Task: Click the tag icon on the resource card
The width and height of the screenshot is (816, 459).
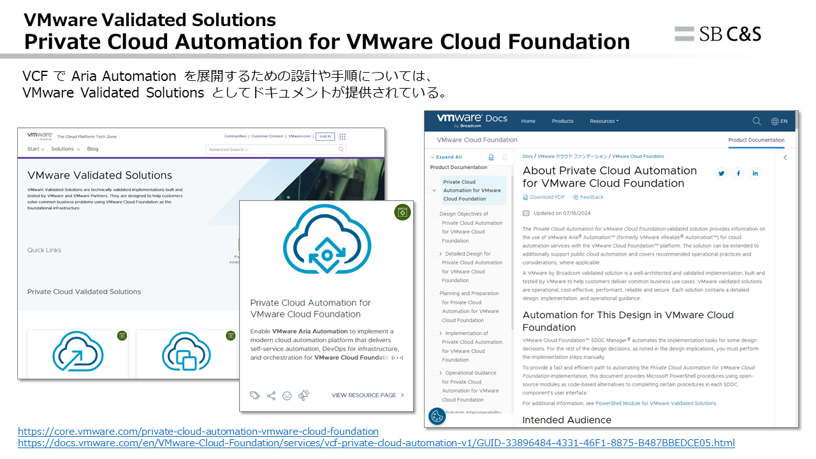Action: point(255,396)
